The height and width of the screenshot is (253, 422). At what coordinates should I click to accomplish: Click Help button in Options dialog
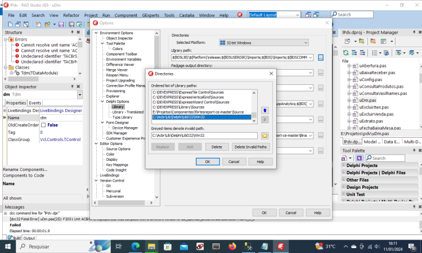pyautogui.click(x=317, y=213)
